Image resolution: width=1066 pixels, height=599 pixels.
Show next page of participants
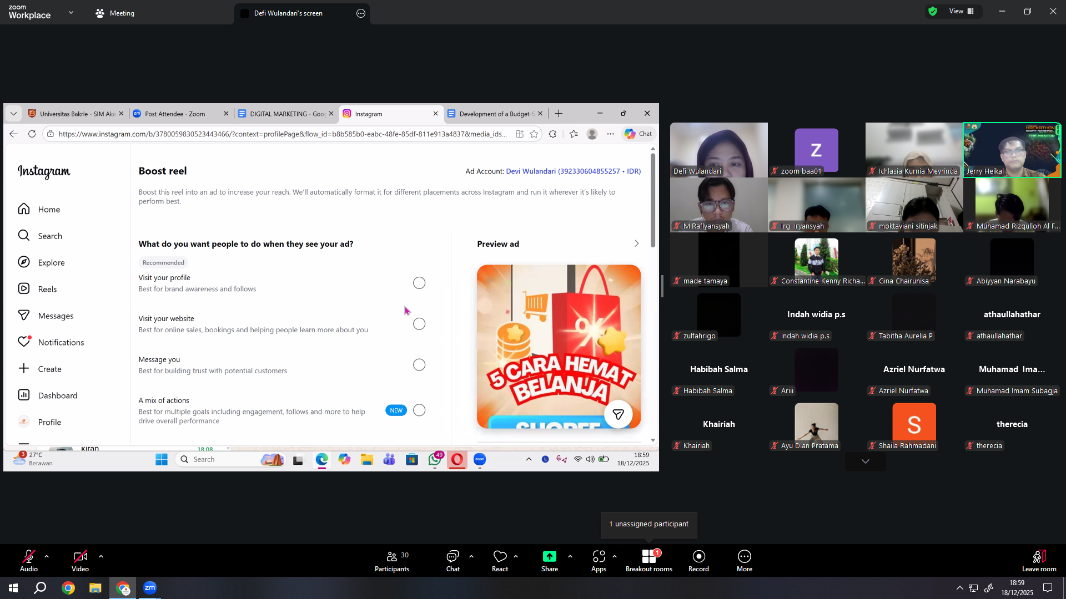(x=866, y=461)
